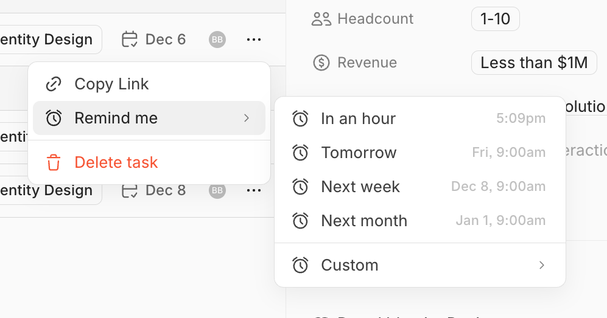Click the three-dot menu on the Dec 6 task

pyautogui.click(x=254, y=40)
